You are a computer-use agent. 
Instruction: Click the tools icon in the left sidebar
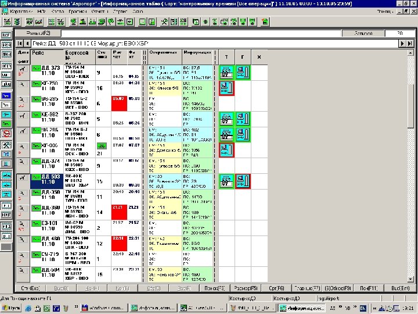(x=6, y=145)
